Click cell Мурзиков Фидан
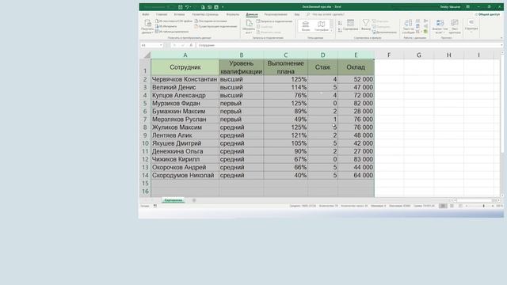This screenshot has height=285, width=507. tap(185, 104)
